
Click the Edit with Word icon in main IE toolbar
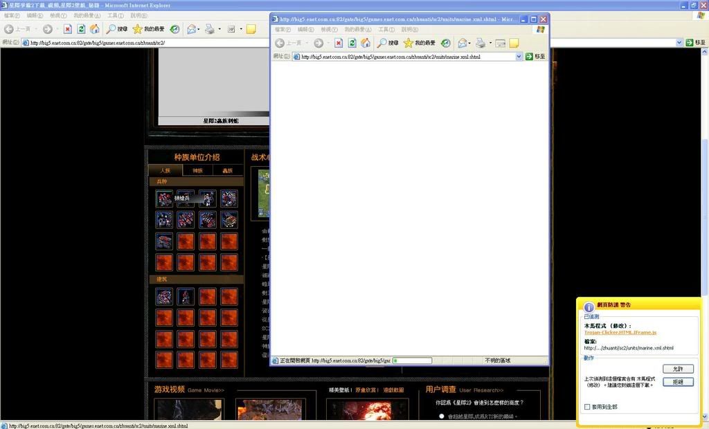click(x=231, y=29)
